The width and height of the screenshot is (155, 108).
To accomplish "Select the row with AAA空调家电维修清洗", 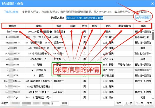I will [76, 87].
